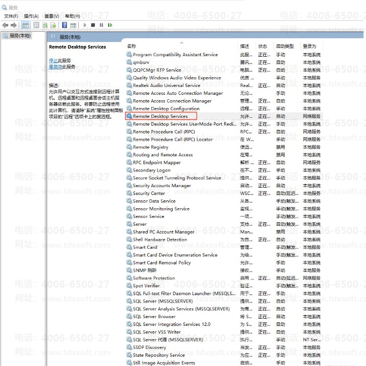Click the 重启动 link to restart service

click(x=55, y=67)
